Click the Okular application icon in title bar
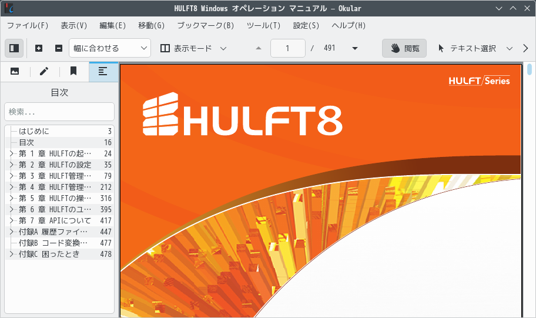The height and width of the screenshot is (318, 536). tap(9, 8)
